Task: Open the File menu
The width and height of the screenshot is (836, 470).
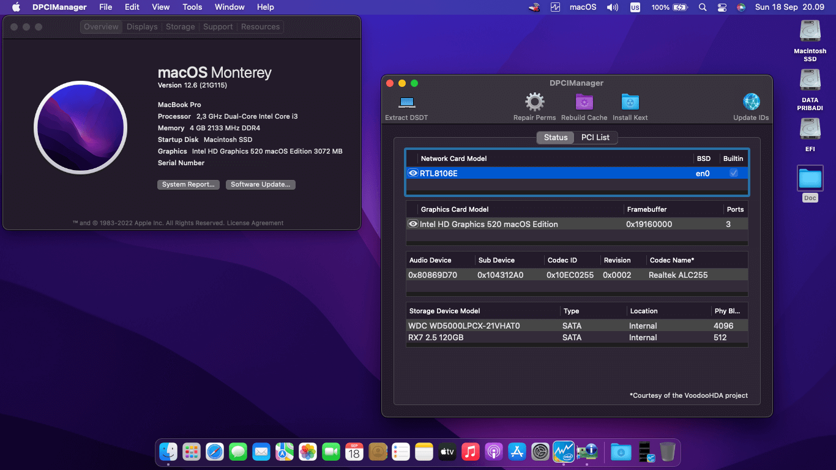Action: coord(105,7)
